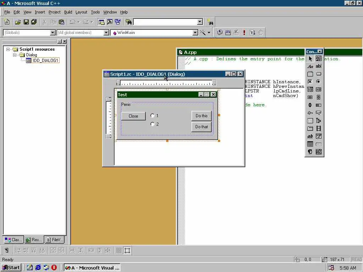Switch to the FileView tab

click(55, 240)
